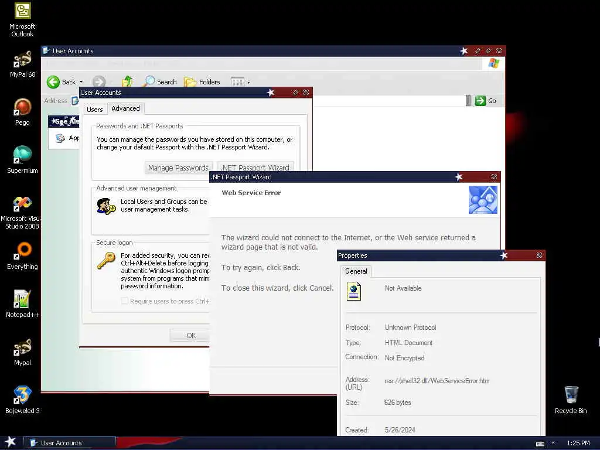Close the .NET Passport Wizard window
The width and height of the screenshot is (600, 450).
click(x=494, y=177)
